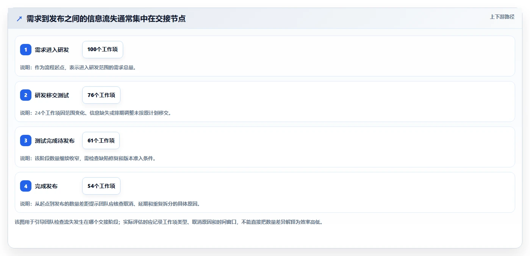
Task: Click the footer text starting 该图用于引导团队
Action: pos(169,222)
